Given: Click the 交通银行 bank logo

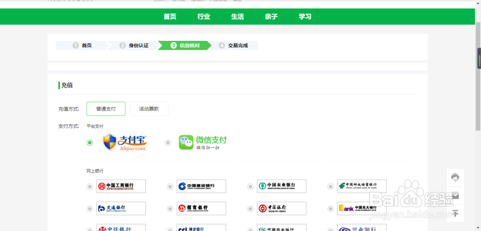Looking at the screenshot, I should (121, 208).
